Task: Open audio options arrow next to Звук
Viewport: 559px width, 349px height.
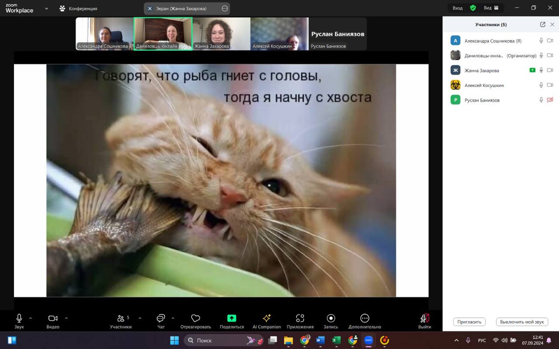Action: coord(31,318)
